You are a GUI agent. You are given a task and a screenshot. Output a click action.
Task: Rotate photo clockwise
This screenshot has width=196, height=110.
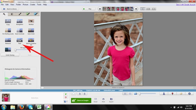point(85,94)
